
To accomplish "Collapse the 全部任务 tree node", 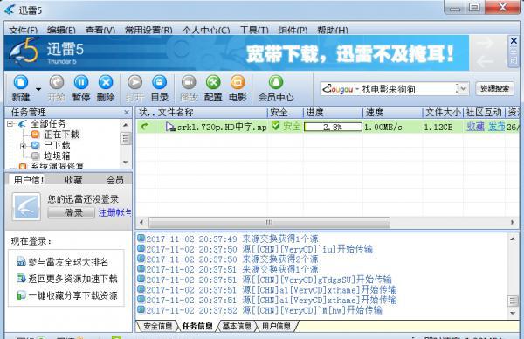I will pos(10,124).
